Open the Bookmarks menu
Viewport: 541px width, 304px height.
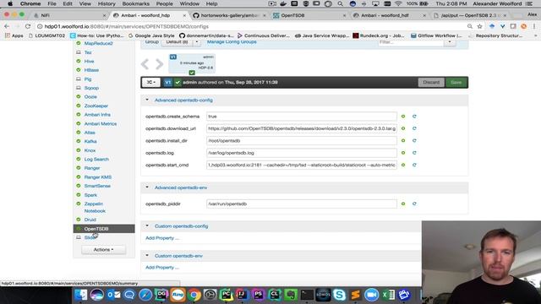(135, 3)
